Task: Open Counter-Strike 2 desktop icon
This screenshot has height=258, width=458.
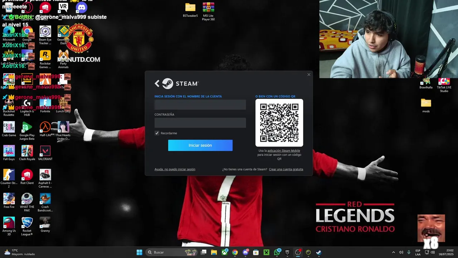Action: 9,178
